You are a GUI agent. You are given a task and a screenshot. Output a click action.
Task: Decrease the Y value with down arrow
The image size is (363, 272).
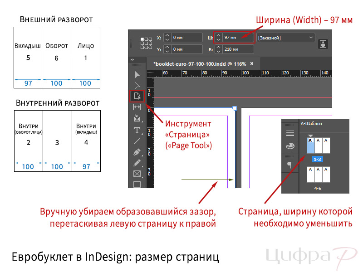tap(167, 51)
